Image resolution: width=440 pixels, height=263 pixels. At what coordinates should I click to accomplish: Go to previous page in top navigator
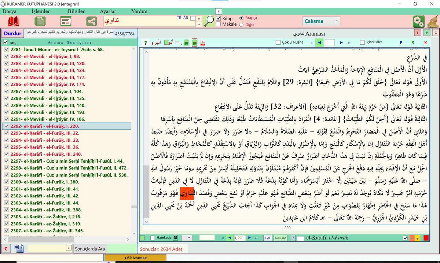click(319, 42)
